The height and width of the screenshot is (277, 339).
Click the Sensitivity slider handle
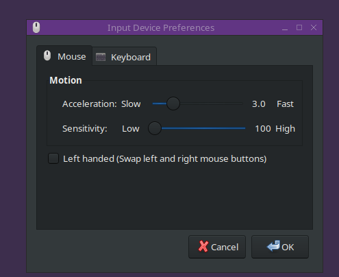[x=155, y=128]
